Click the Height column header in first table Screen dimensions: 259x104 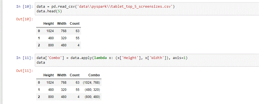49,24
